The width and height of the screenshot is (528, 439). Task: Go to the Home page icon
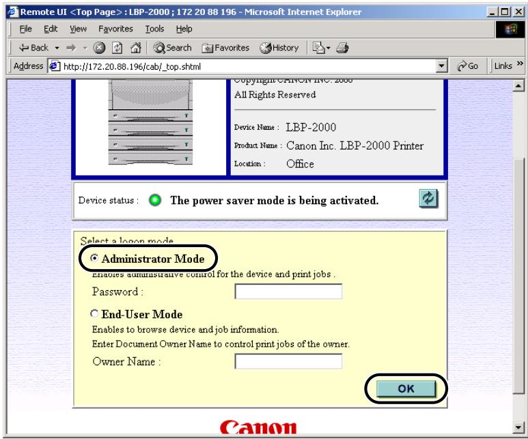pyautogui.click(x=136, y=48)
